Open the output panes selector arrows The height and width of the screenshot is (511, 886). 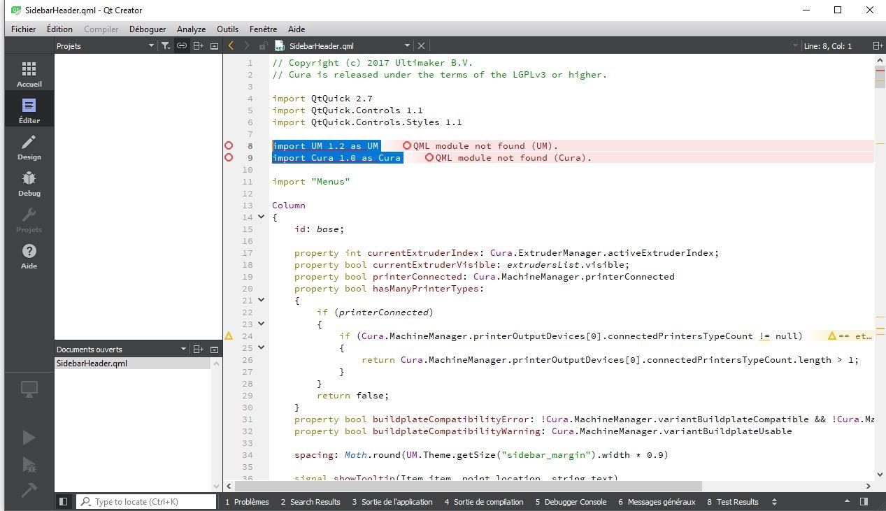pos(774,502)
